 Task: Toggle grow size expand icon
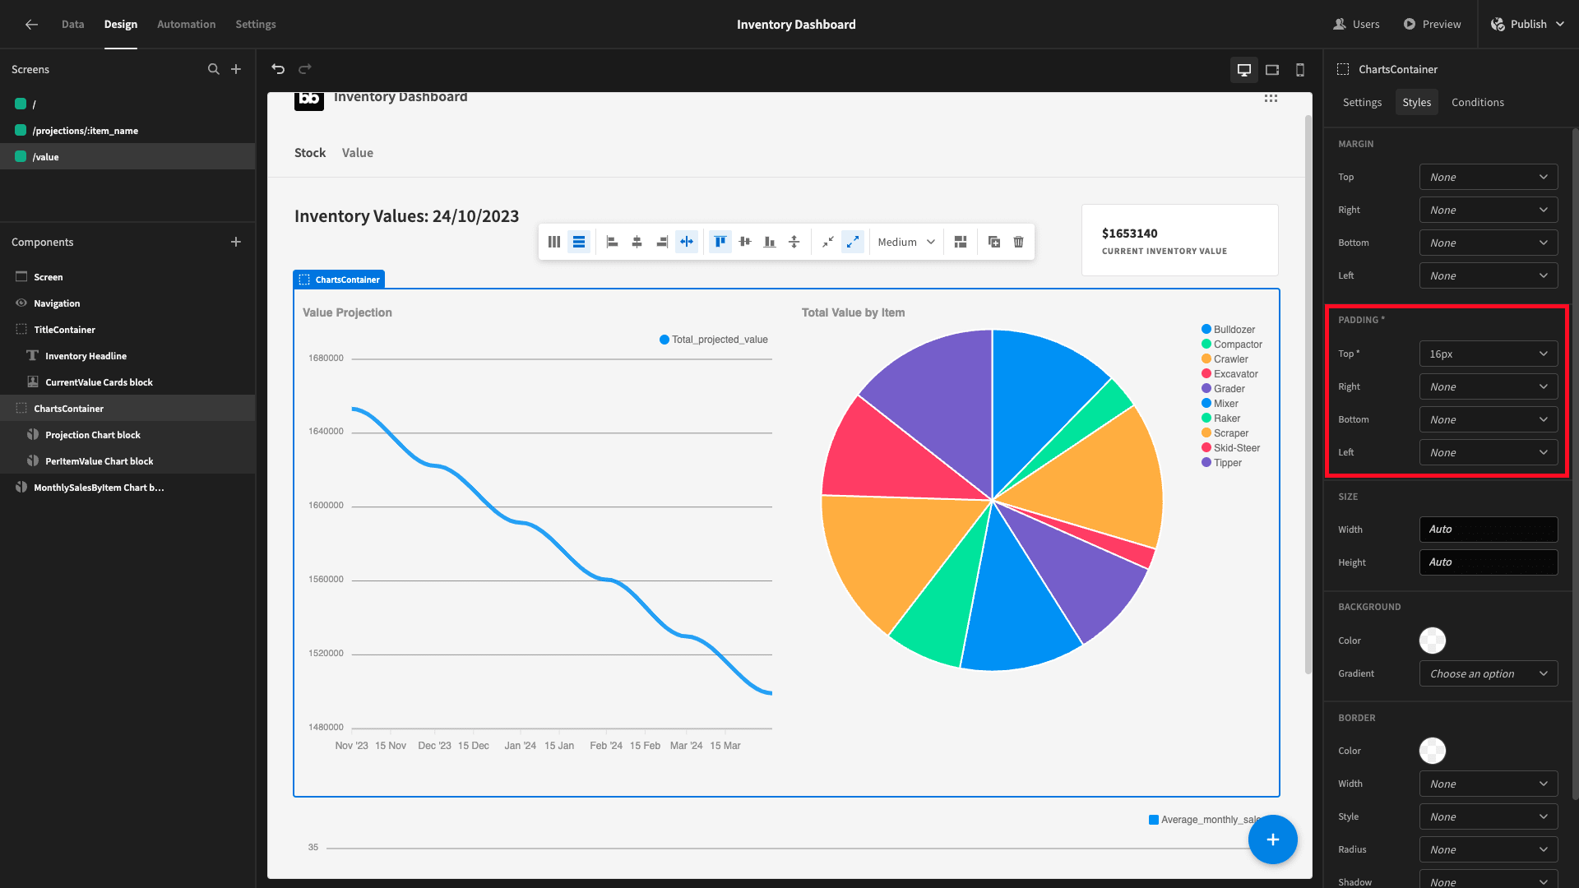click(853, 242)
